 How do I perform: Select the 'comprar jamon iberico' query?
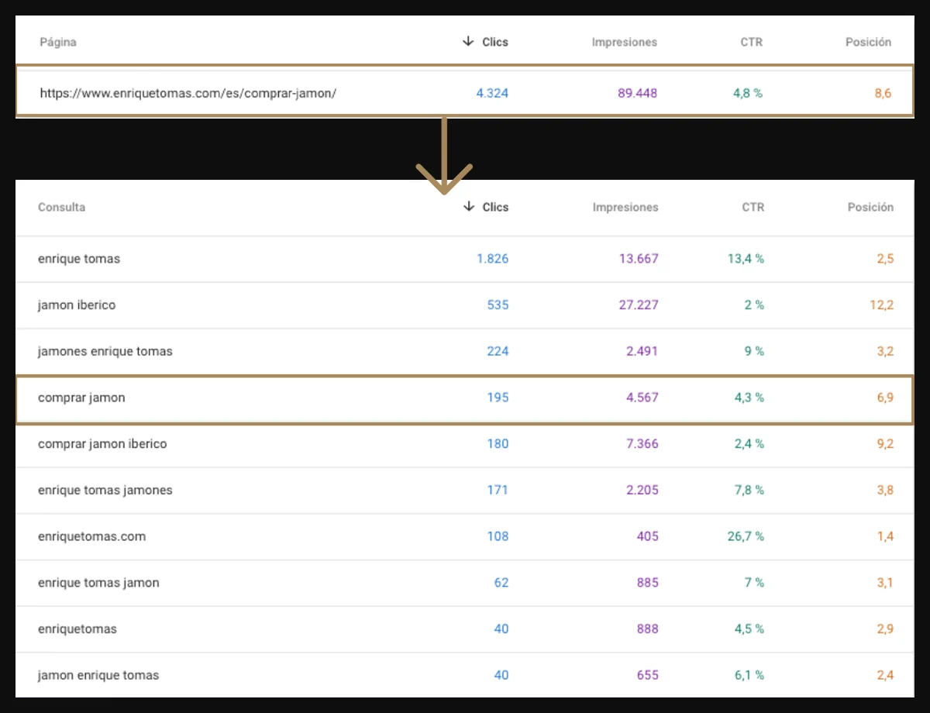pos(102,444)
